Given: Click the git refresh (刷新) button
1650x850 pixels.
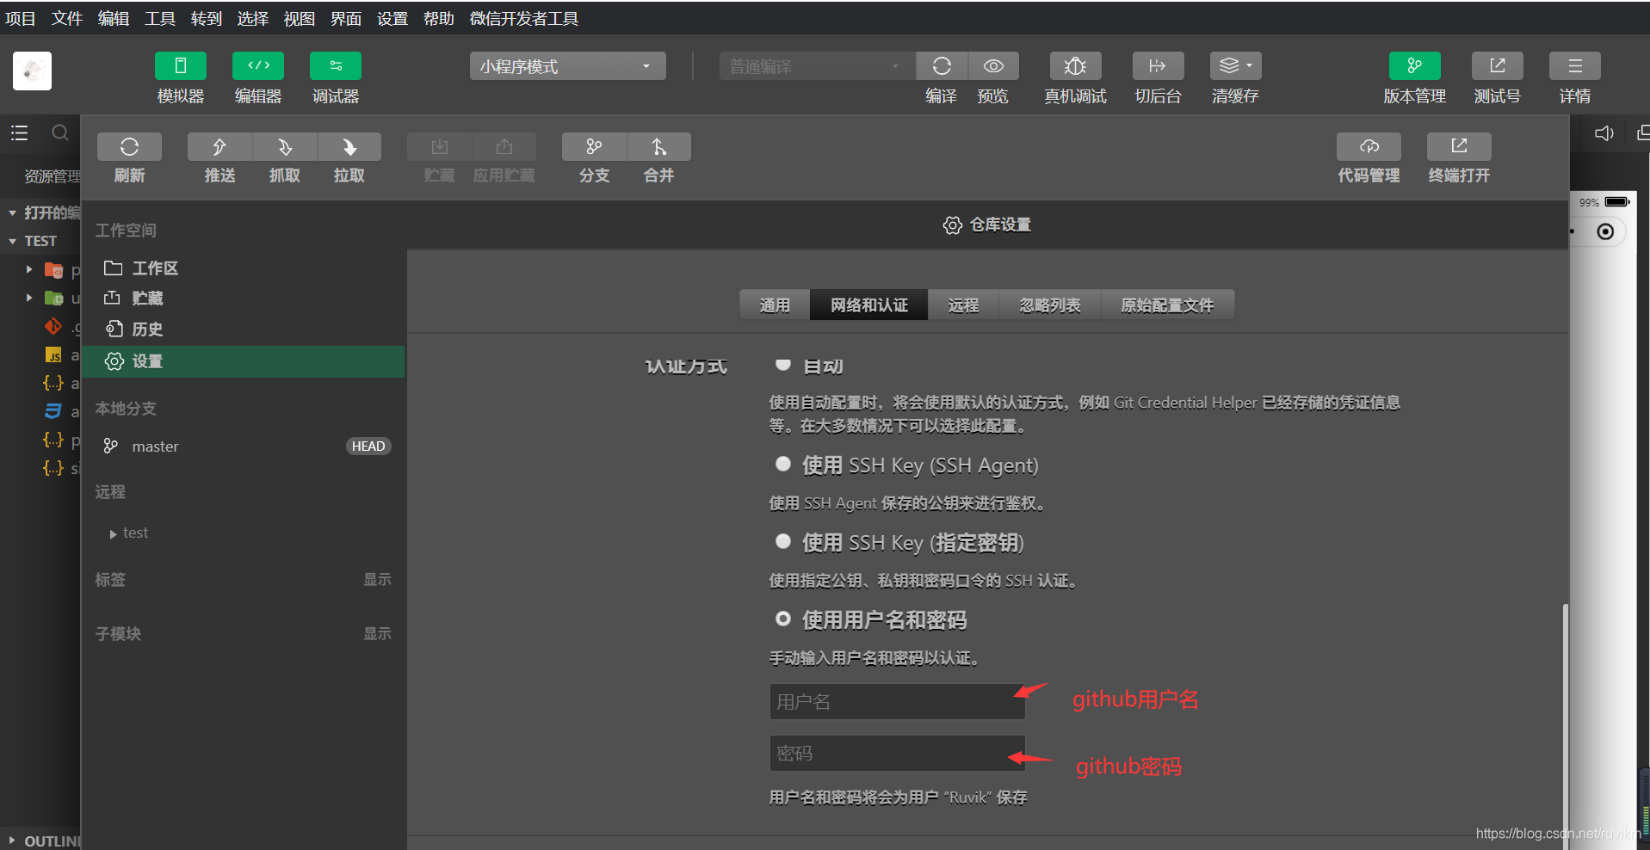Looking at the screenshot, I should 129,146.
